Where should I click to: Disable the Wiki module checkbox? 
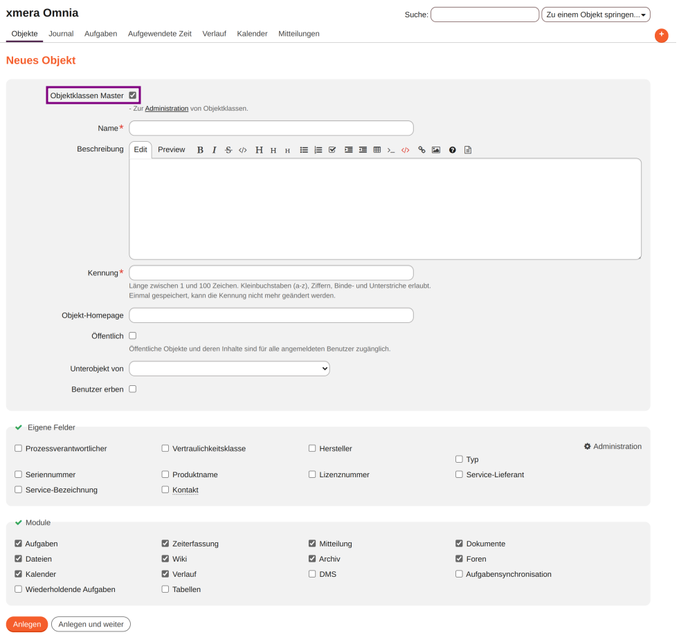pyautogui.click(x=165, y=559)
